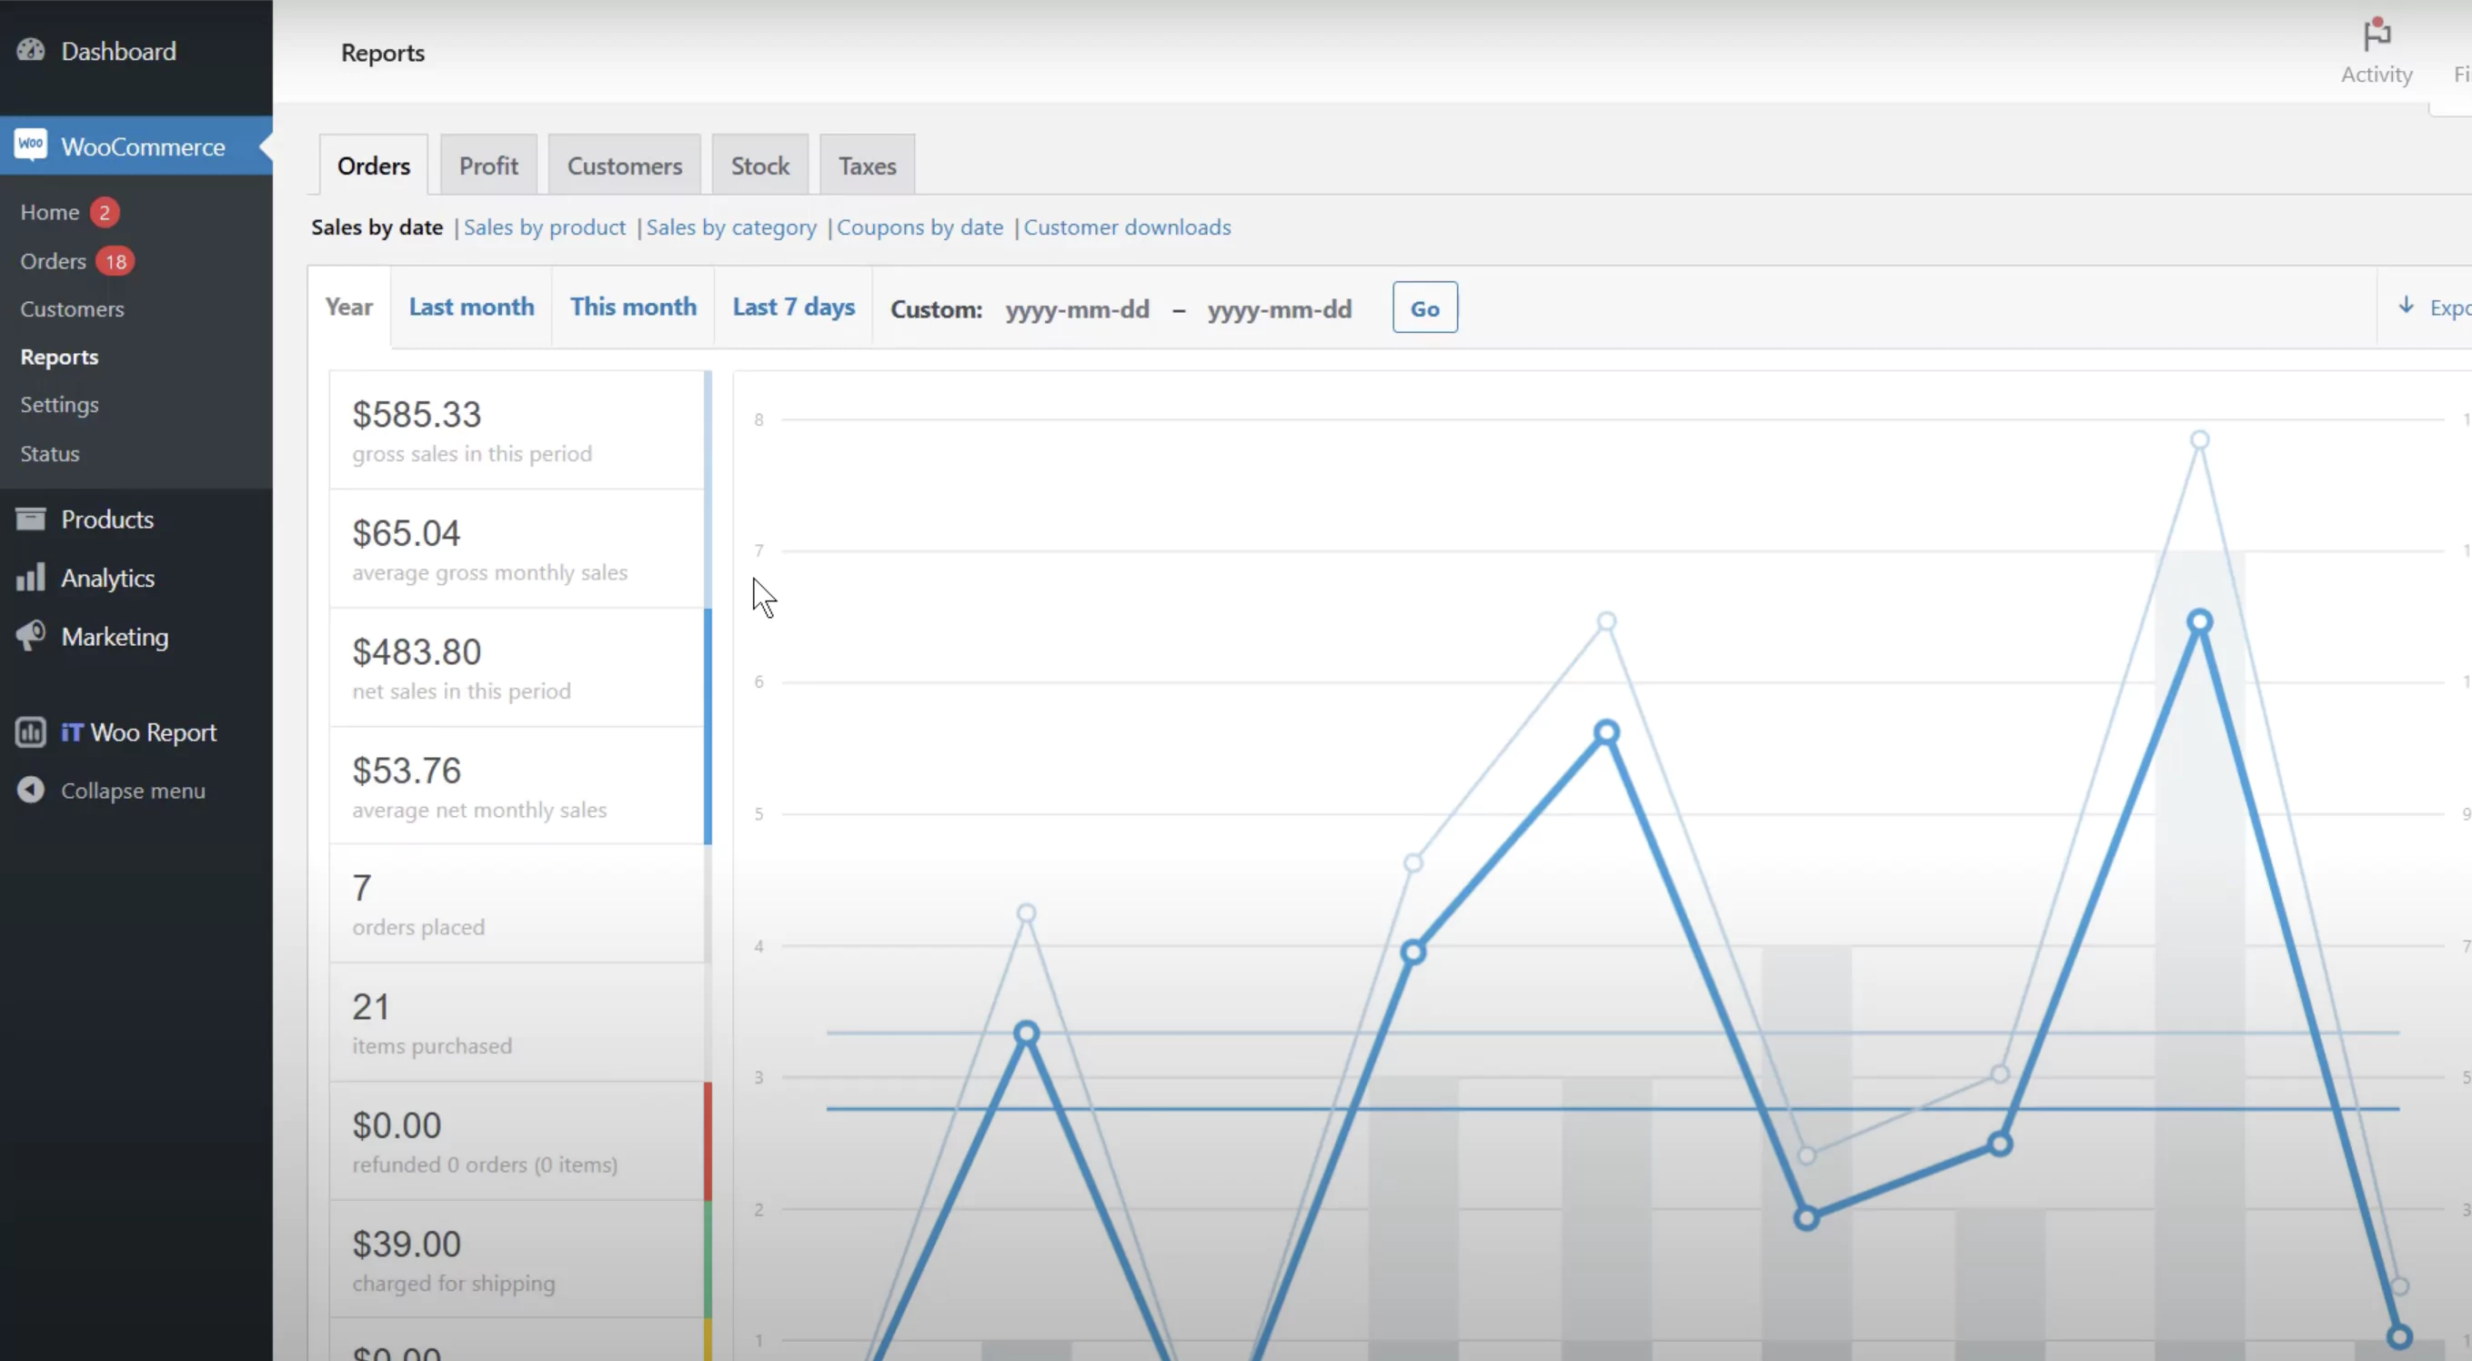Open WooCommerce Settings in sidebar
The image size is (2472, 1361).
click(59, 404)
